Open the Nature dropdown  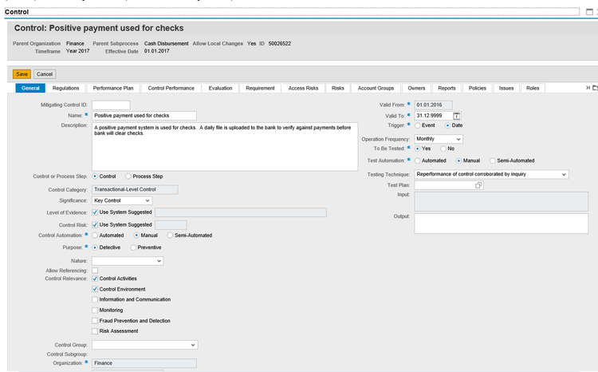(159, 260)
